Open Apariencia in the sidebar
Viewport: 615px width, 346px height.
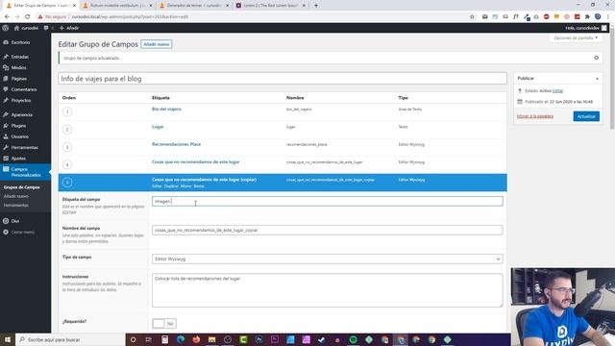tap(21, 115)
